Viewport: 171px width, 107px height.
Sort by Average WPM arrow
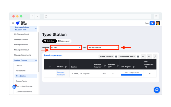click(x=118, y=66)
